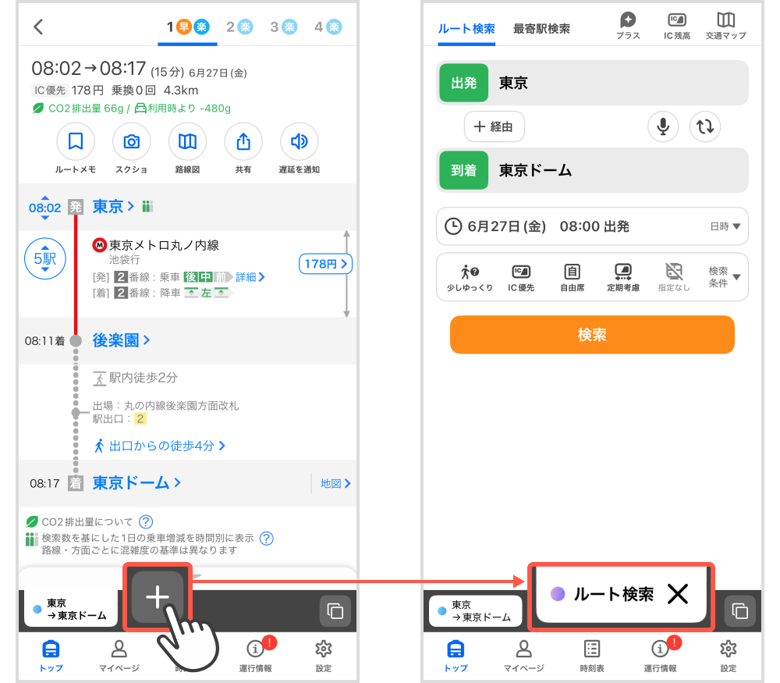The width and height of the screenshot is (780, 683).
Task: Tap the 遅延を通知 speaker icon
Action: [299, 142]
